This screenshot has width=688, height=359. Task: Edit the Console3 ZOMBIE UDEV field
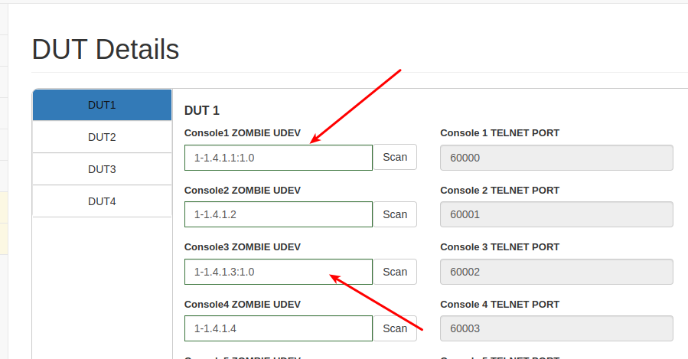point(278,272)
